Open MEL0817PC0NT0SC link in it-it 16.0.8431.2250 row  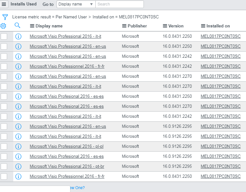tap(220, 36)
